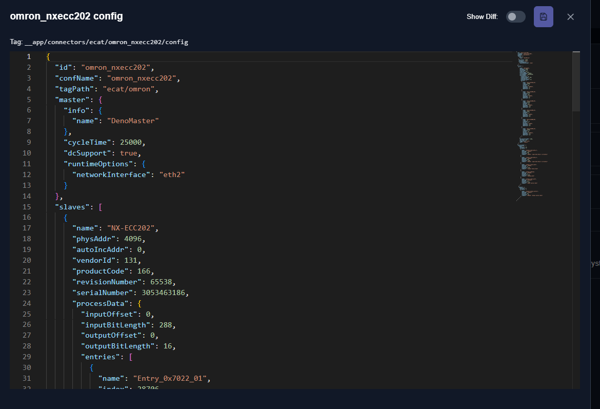Close the omron_nxecc202 config dialog

point(570,17)
